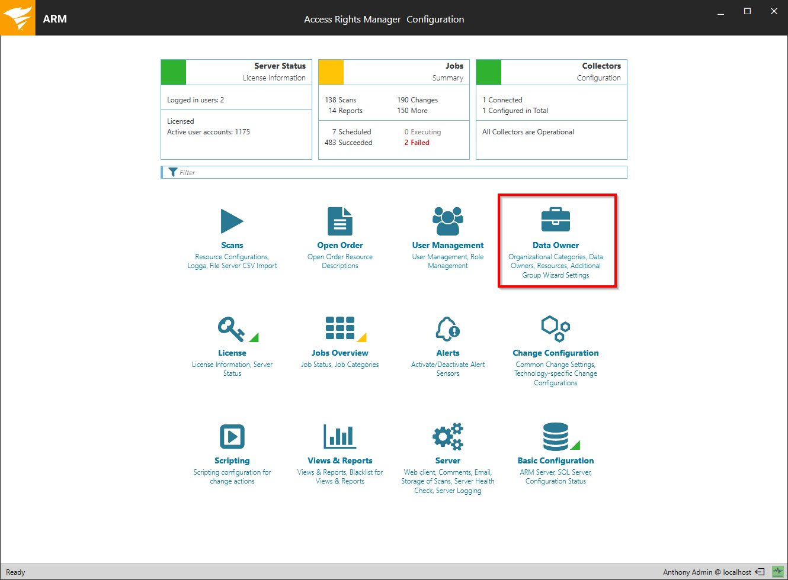Open the License key icon
This screenshot has width=788, height=580.
coord(231,329)
